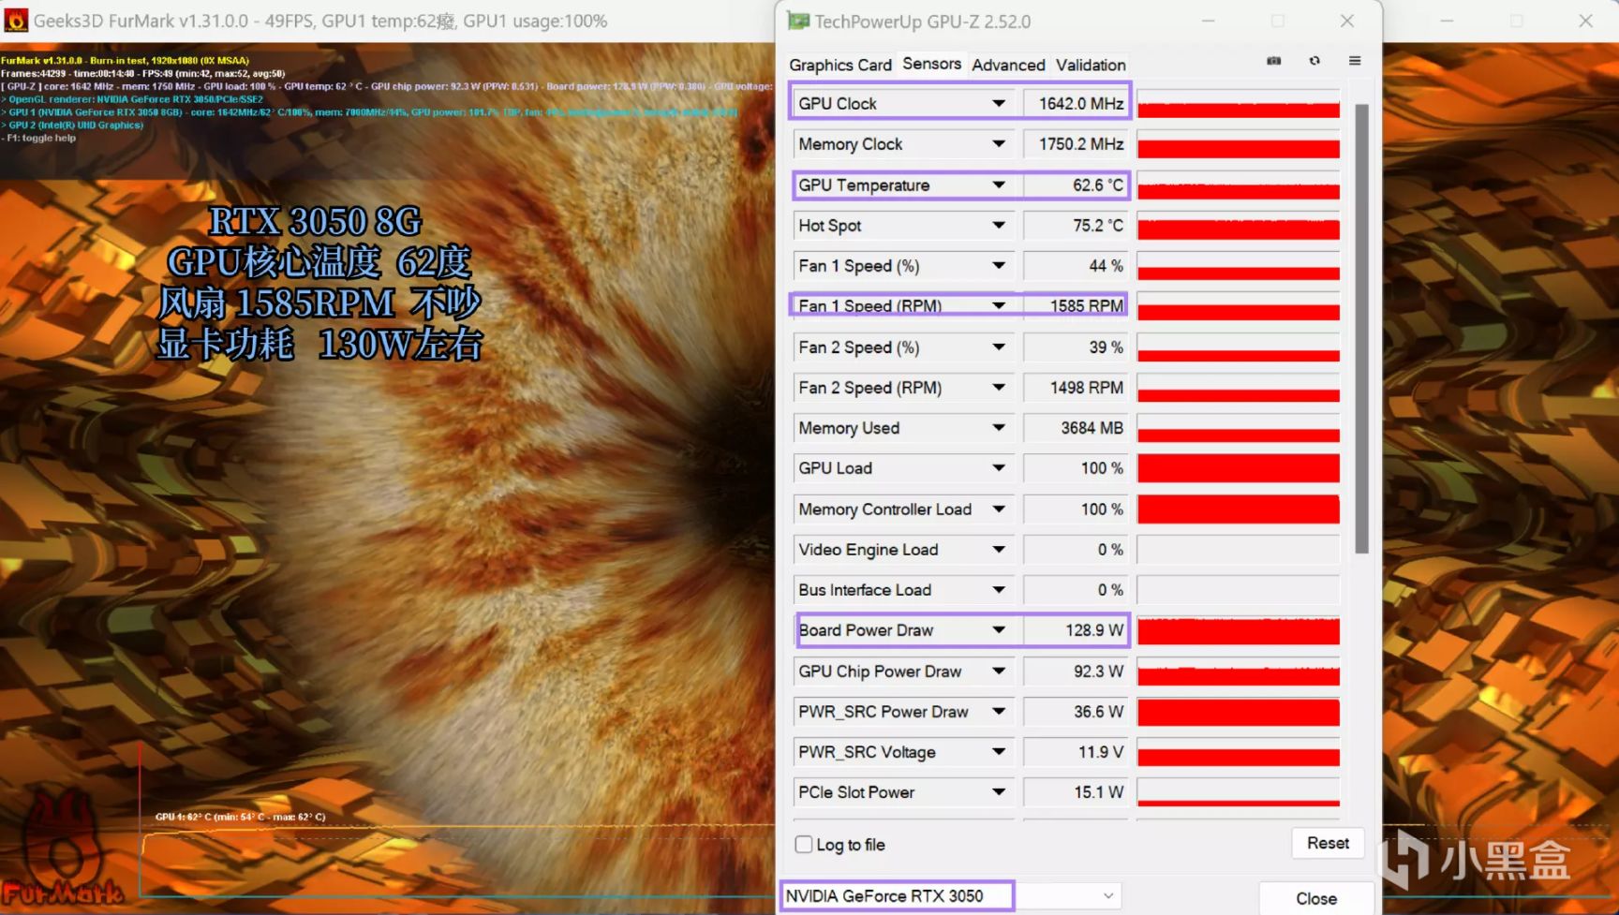
Task: Open the Fan 2 Speed (RPM) dropdown
Action: click(x=999, y=387)
